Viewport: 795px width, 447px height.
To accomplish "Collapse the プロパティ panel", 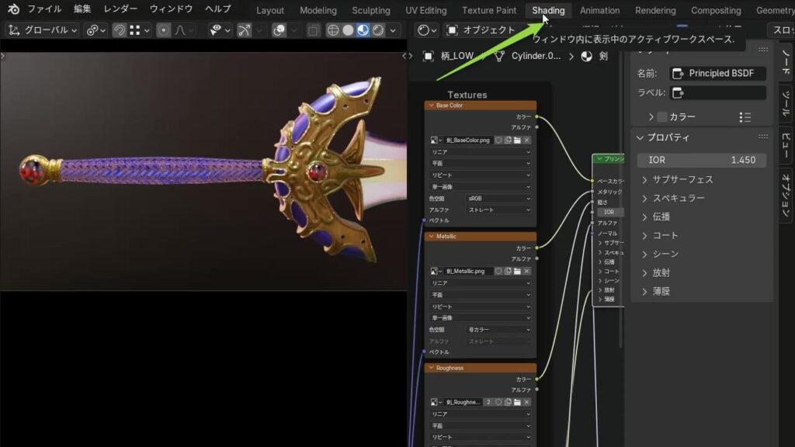I will [x=640, y=138].
